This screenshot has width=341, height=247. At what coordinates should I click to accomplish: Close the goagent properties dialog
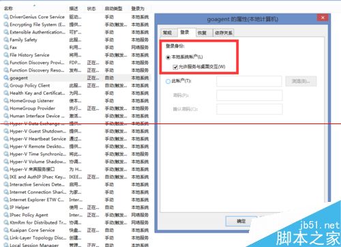[323, 18]
